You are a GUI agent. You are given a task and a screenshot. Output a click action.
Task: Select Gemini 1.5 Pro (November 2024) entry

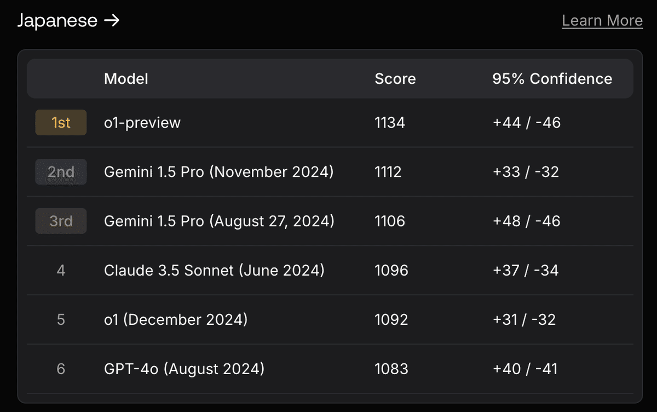pyautogui.click(x=218, y=172)
